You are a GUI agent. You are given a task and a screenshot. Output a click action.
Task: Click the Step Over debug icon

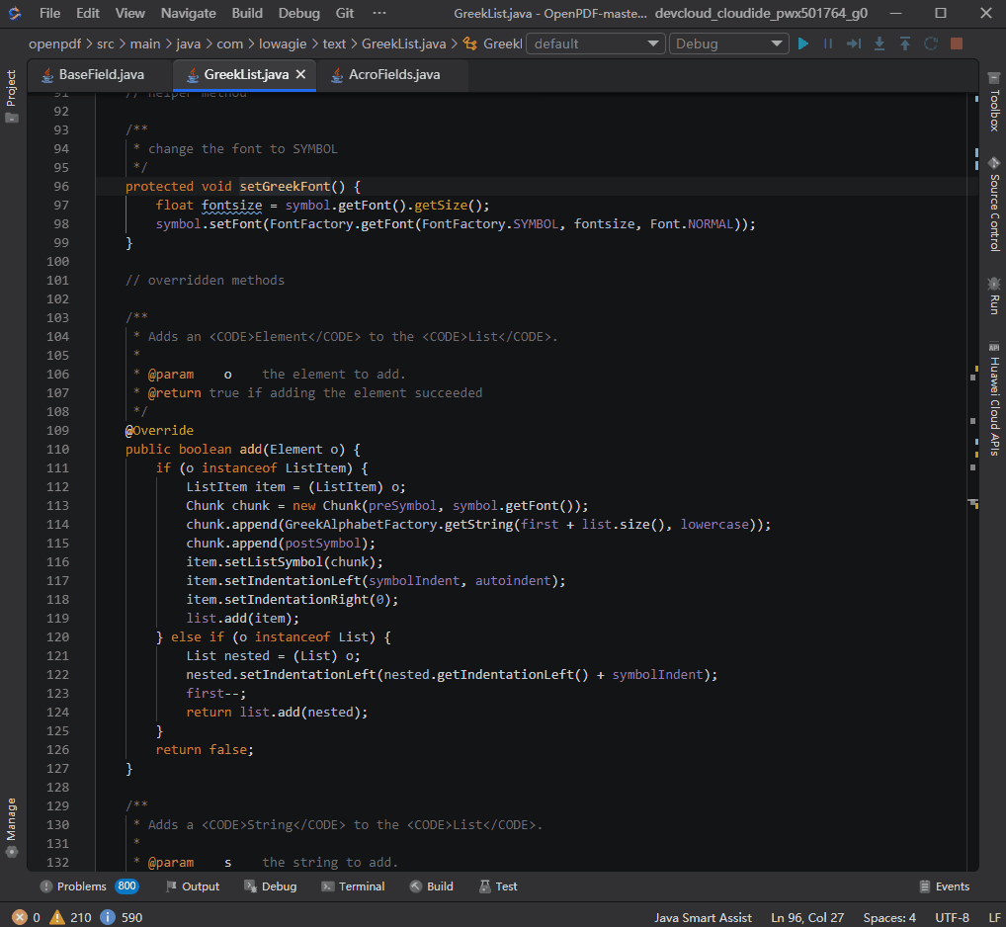(x=854, y=43)
